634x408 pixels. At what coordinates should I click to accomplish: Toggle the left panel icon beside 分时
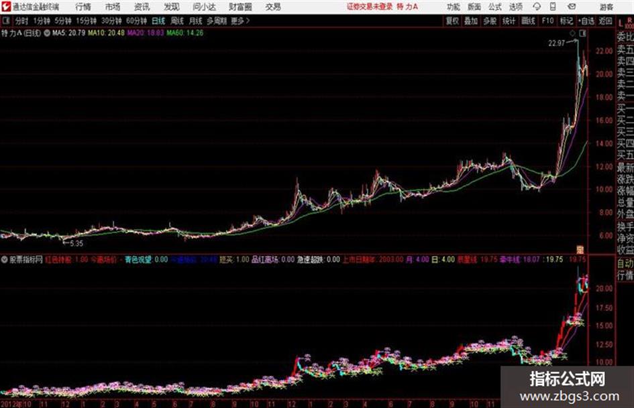click(6, 21)
